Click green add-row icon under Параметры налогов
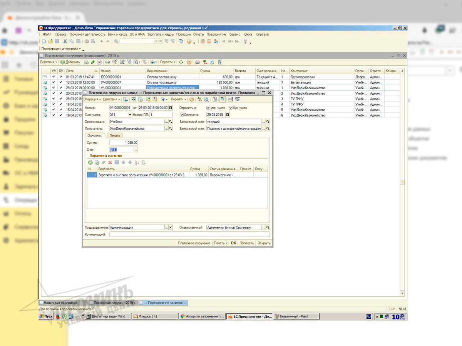The image size is (462, 346). pyautogui.click(x=90, y=163)
